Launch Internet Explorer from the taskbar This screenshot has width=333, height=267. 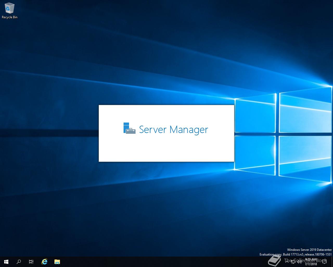click(x=44, y=262)
